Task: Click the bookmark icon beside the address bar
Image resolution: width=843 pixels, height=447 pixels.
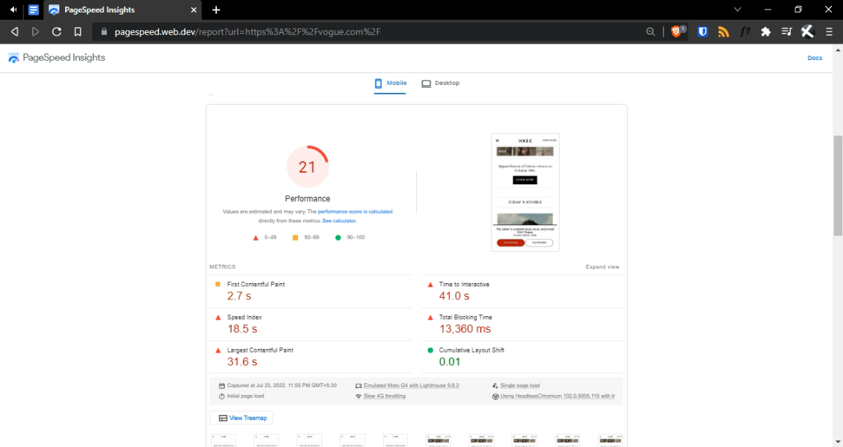Action: coord(78,31)
